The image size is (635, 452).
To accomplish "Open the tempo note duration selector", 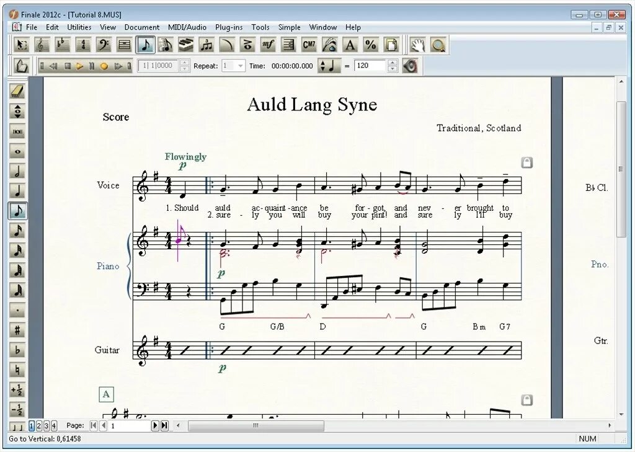I will (x=329, y=66).
